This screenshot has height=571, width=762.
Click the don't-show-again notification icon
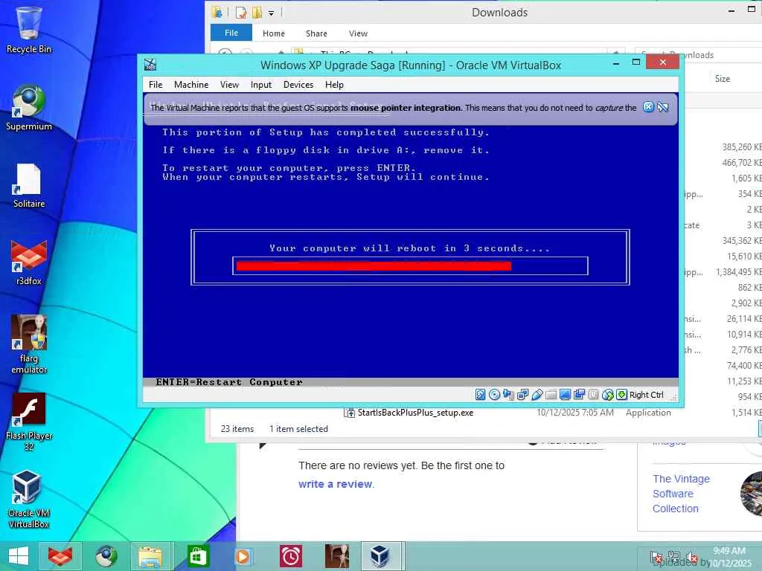pyautogui.click(x=663, y=107)
